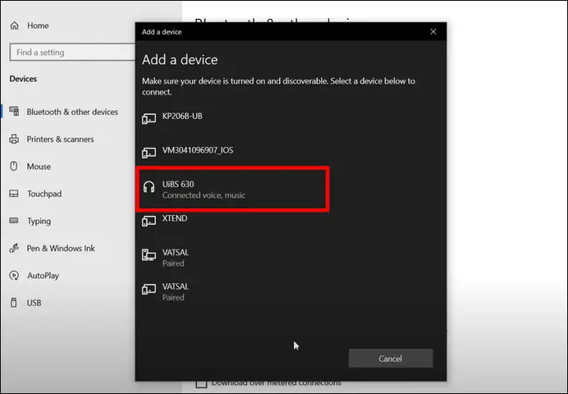The image size is (568, 394).
Task: Click the Typing keyboard icon
Action: (14, 221)
